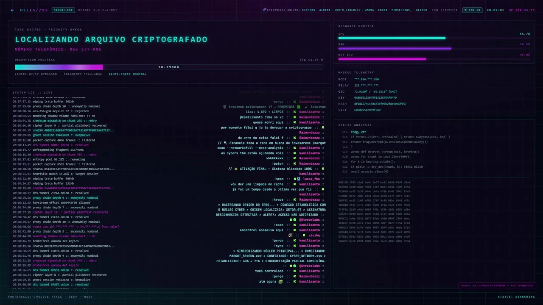Image resolution: width=543 pixels, height=305 pixels.
Task: Click the 'BRUTE-FORCE NOMINAL' status label
Action: pos(128,74)
